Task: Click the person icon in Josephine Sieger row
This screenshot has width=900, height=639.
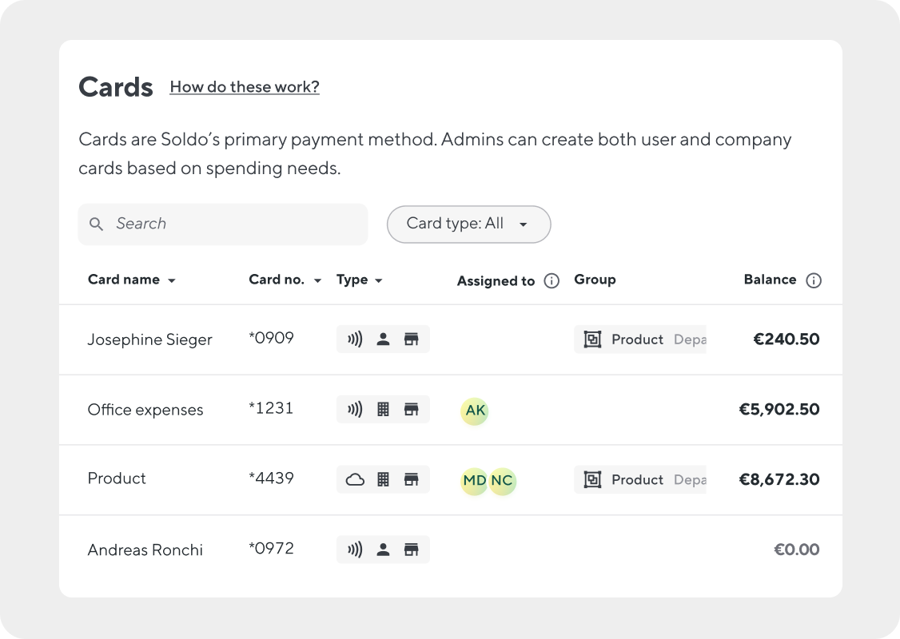Action: coord(383,339)
